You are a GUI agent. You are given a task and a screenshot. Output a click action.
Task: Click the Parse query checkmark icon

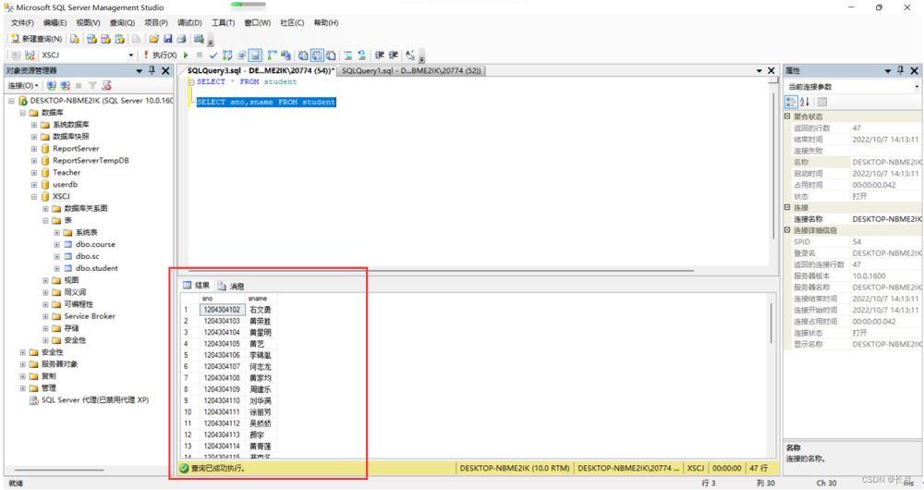(213, 55)
